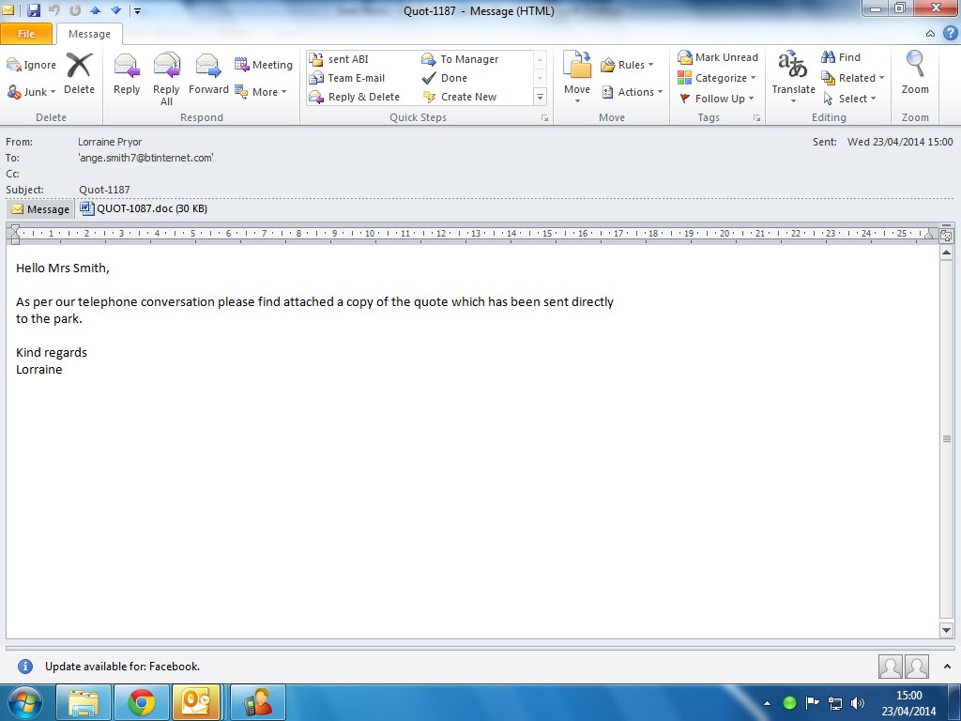The width and height of the screenshot is (961, 721).
Task: Expand the People Pane
Action: click(948, 667)
